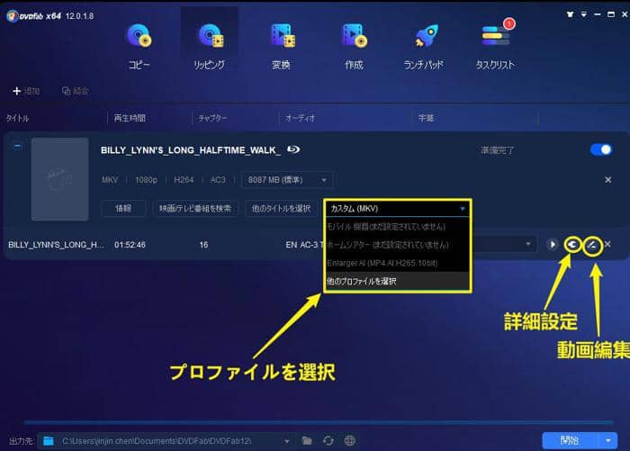630x451 pixels.
Task: Click the AC3 audio codec label
Action: click(218, 180)
